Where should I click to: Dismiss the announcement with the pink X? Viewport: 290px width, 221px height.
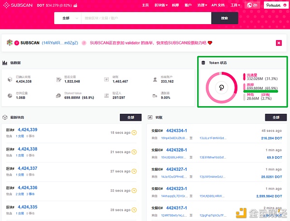pyautogui.click(x=279, y=43)
